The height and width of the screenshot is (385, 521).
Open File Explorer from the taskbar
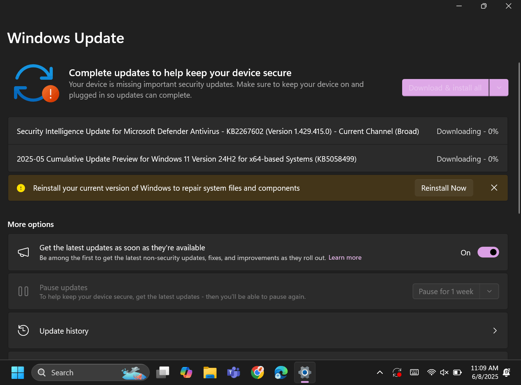click(x=210, y=372)
